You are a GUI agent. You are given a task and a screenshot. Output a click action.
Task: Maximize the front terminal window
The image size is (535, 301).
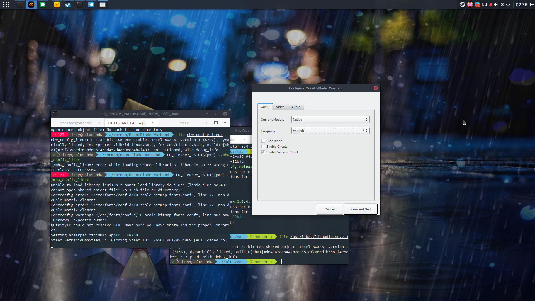coord(216,114)
